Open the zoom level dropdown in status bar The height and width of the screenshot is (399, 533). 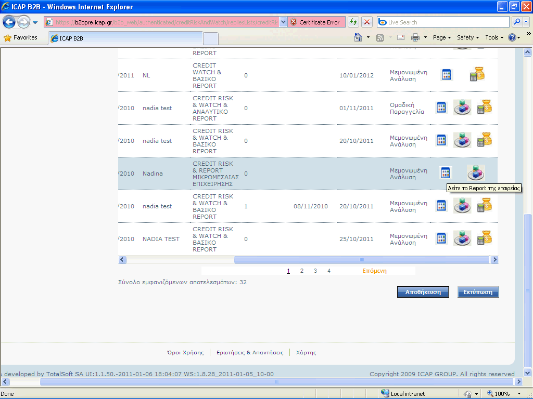[x=519, y=394]
